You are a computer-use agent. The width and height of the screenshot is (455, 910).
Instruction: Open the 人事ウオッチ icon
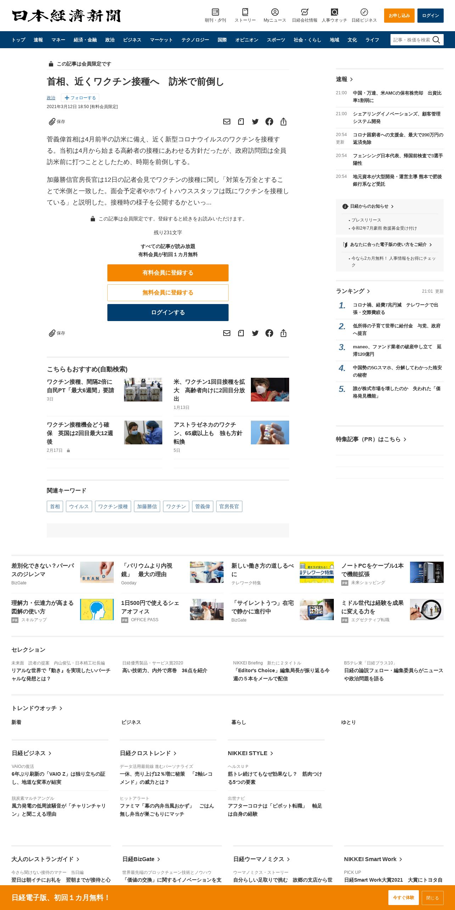(x=335, y=12)
